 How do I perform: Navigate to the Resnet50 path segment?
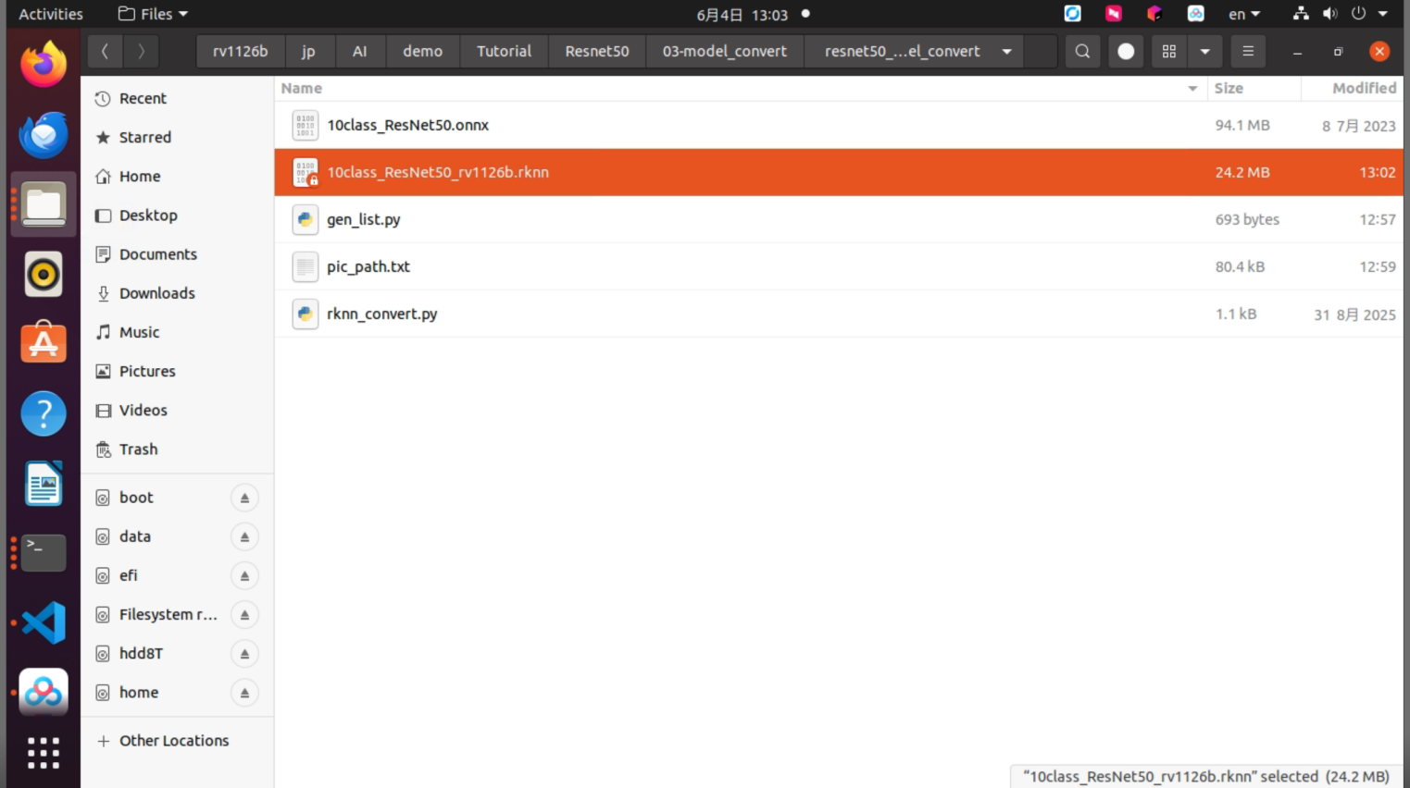(597, 52)
